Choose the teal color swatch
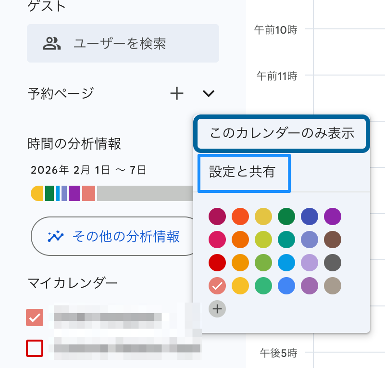This screenshot has height=368, width=385. click(x=286, y=239)
